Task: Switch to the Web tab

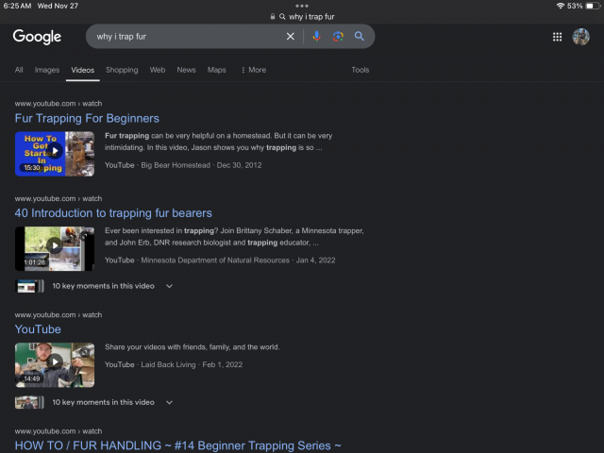Action: click(x=158, y=70)
